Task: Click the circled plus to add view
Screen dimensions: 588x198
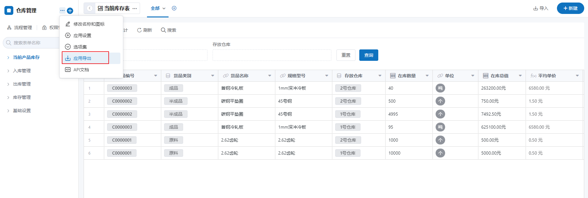Action: pos(174,8)
